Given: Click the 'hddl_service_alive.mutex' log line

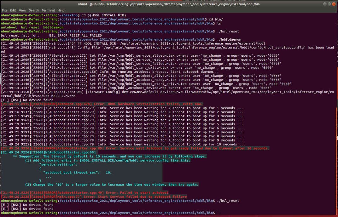Looking at the screenshot, I should pos(140,55).
